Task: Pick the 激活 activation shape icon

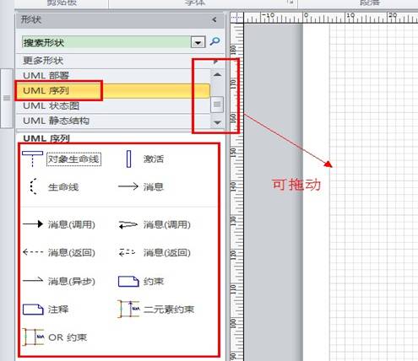Action: coord(128,159)
